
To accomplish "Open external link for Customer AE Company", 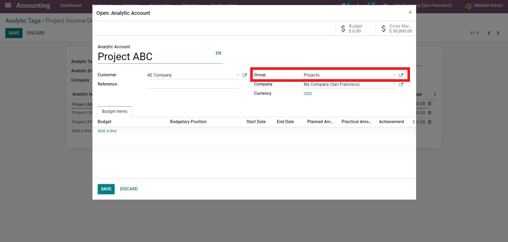I will point(244,75).
